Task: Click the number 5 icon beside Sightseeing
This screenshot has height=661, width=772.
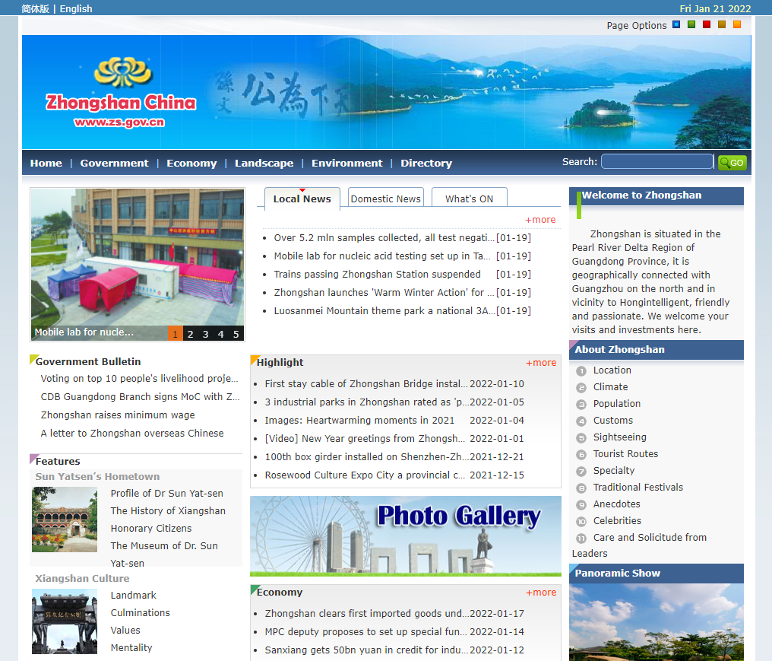Action: tap(581, 438)
